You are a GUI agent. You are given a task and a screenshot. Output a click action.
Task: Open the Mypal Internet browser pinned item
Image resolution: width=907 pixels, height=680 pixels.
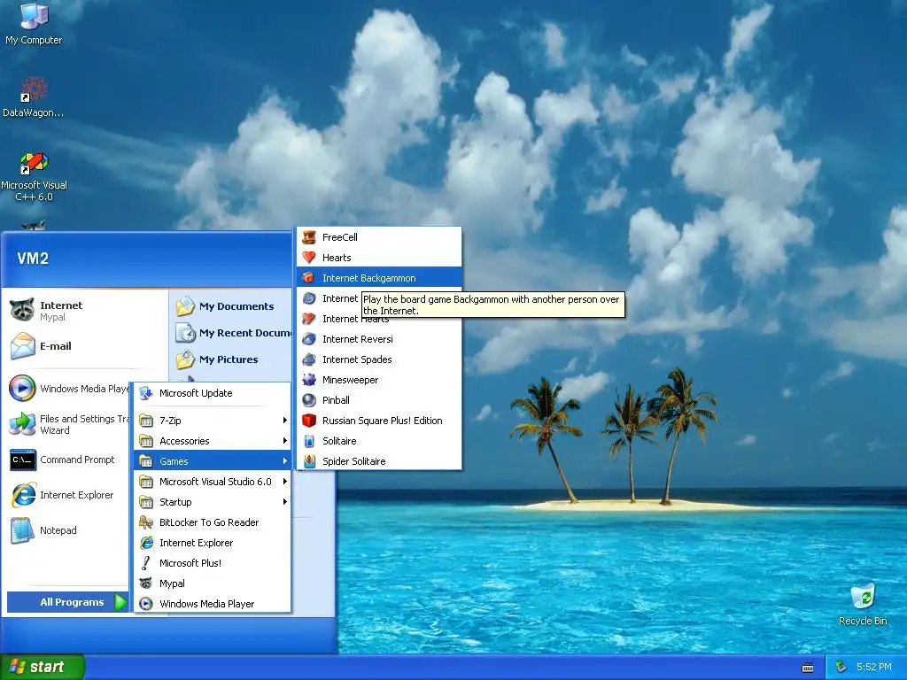pyautogui.click(x=84, y=311)
